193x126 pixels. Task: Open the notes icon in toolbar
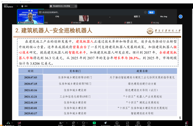[x=138, y=123]
